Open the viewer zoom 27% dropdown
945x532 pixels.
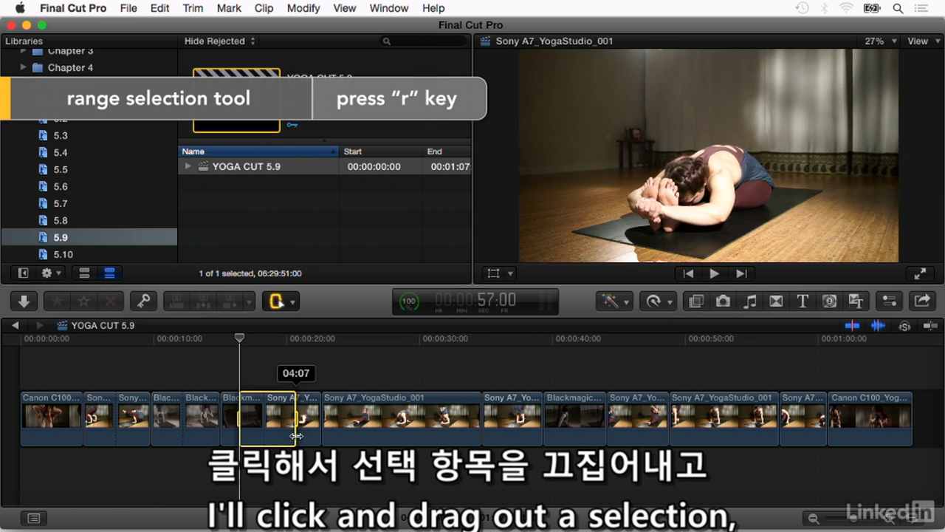(x=881, y=41)
